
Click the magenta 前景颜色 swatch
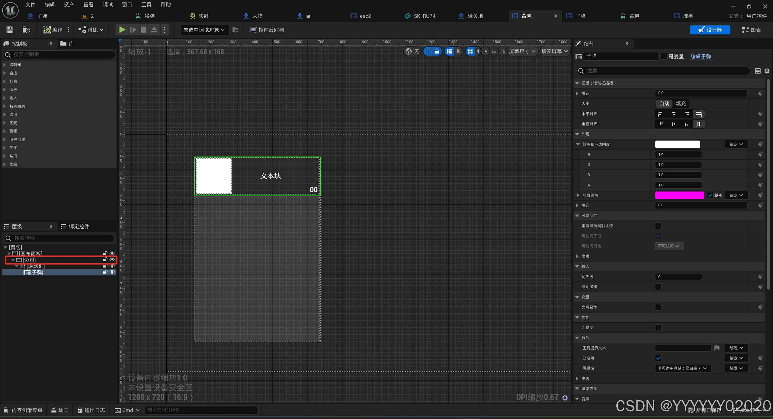coord(679,195)
